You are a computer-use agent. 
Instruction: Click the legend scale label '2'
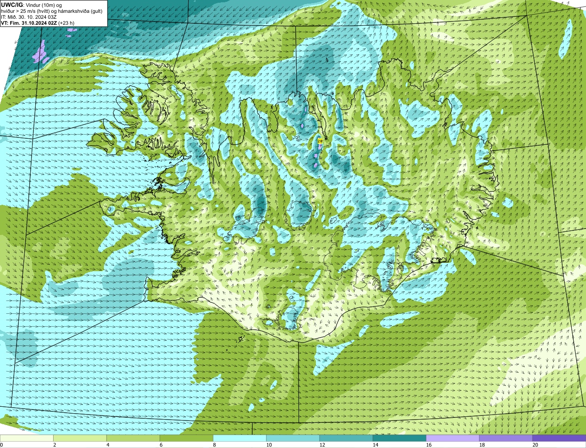tap(54, 445)
